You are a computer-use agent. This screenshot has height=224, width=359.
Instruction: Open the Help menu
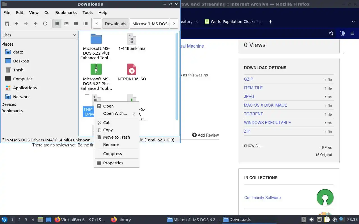coord(103,13)
